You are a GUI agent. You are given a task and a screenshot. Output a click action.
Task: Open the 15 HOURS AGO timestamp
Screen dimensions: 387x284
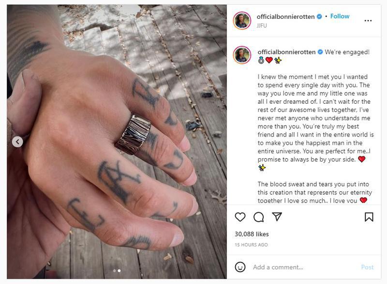[251, 244]
